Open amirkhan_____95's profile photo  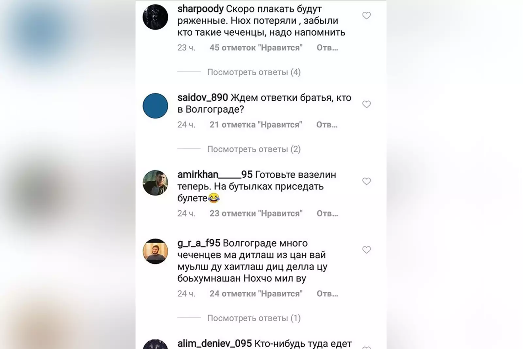pos(155,183)
